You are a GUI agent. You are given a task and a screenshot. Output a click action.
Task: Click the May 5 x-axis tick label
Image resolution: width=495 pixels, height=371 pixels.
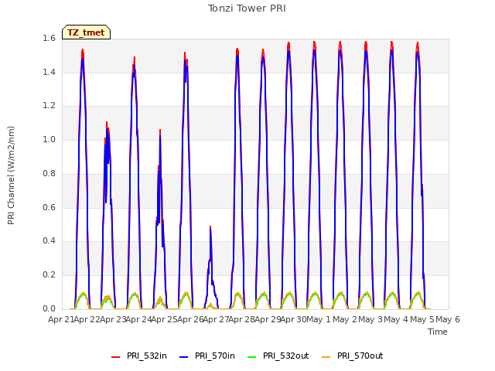pos(422,319)
